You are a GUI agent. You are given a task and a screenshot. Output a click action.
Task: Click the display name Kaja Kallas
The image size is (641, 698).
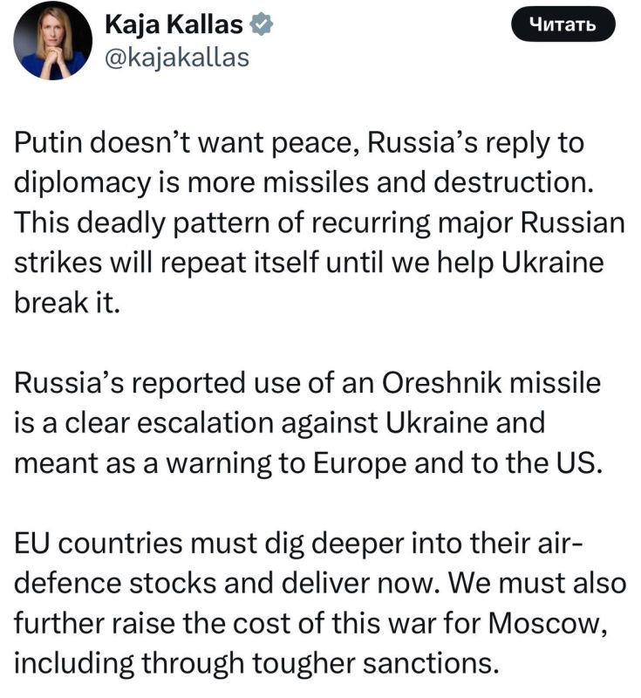point(173,24)
